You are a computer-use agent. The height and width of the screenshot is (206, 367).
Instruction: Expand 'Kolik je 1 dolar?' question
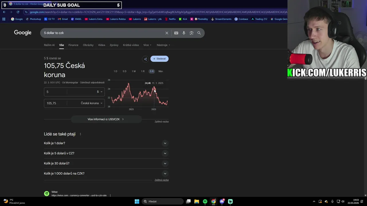click(x=106, y=143)
